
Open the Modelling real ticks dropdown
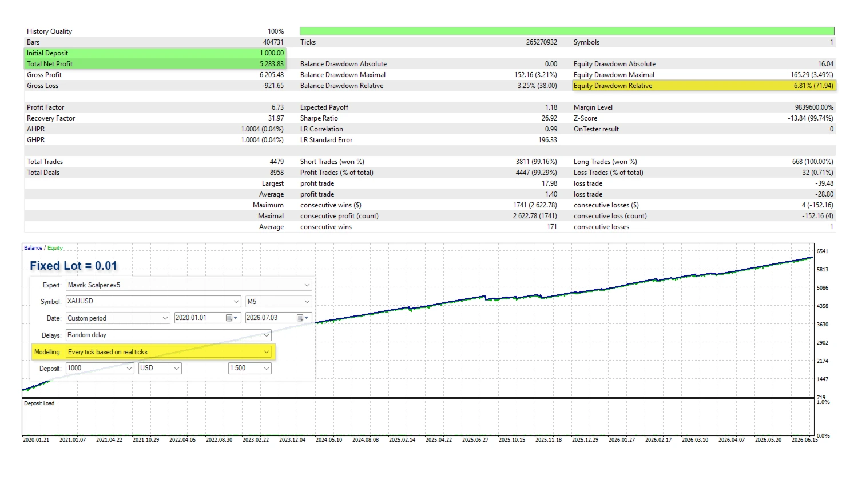click(266, 352)
